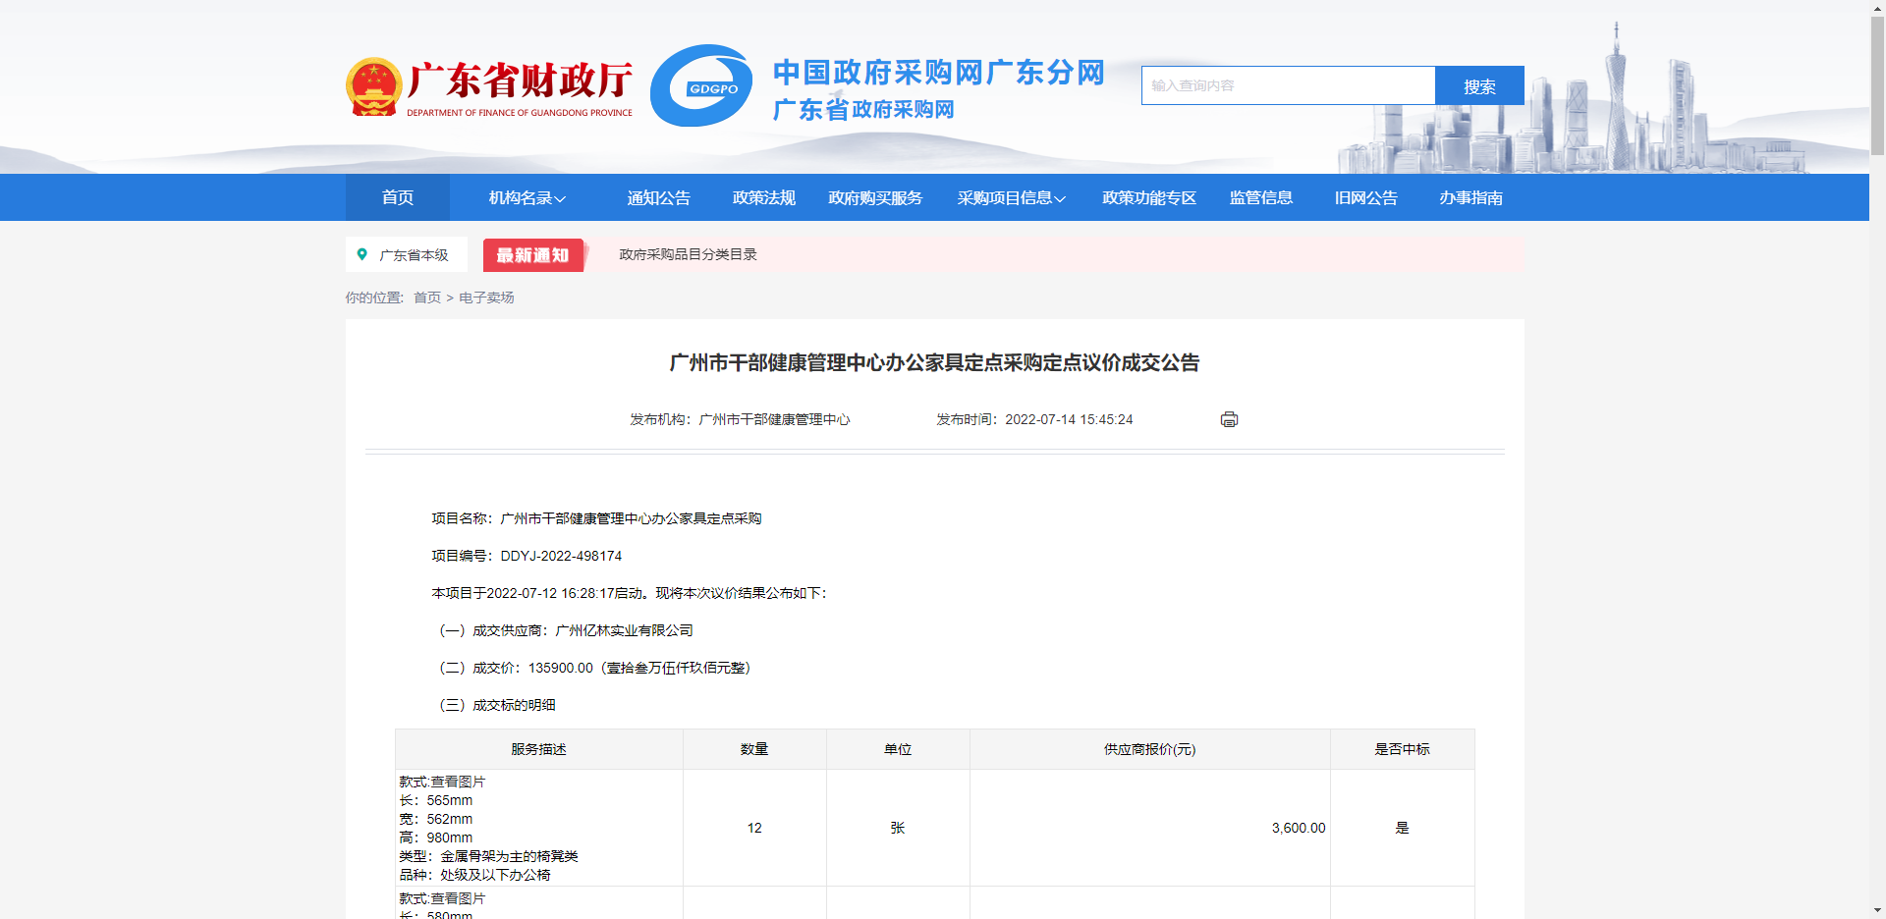Click the scrollbar down arrow

pyautogui.click(x=1877, y=910)
